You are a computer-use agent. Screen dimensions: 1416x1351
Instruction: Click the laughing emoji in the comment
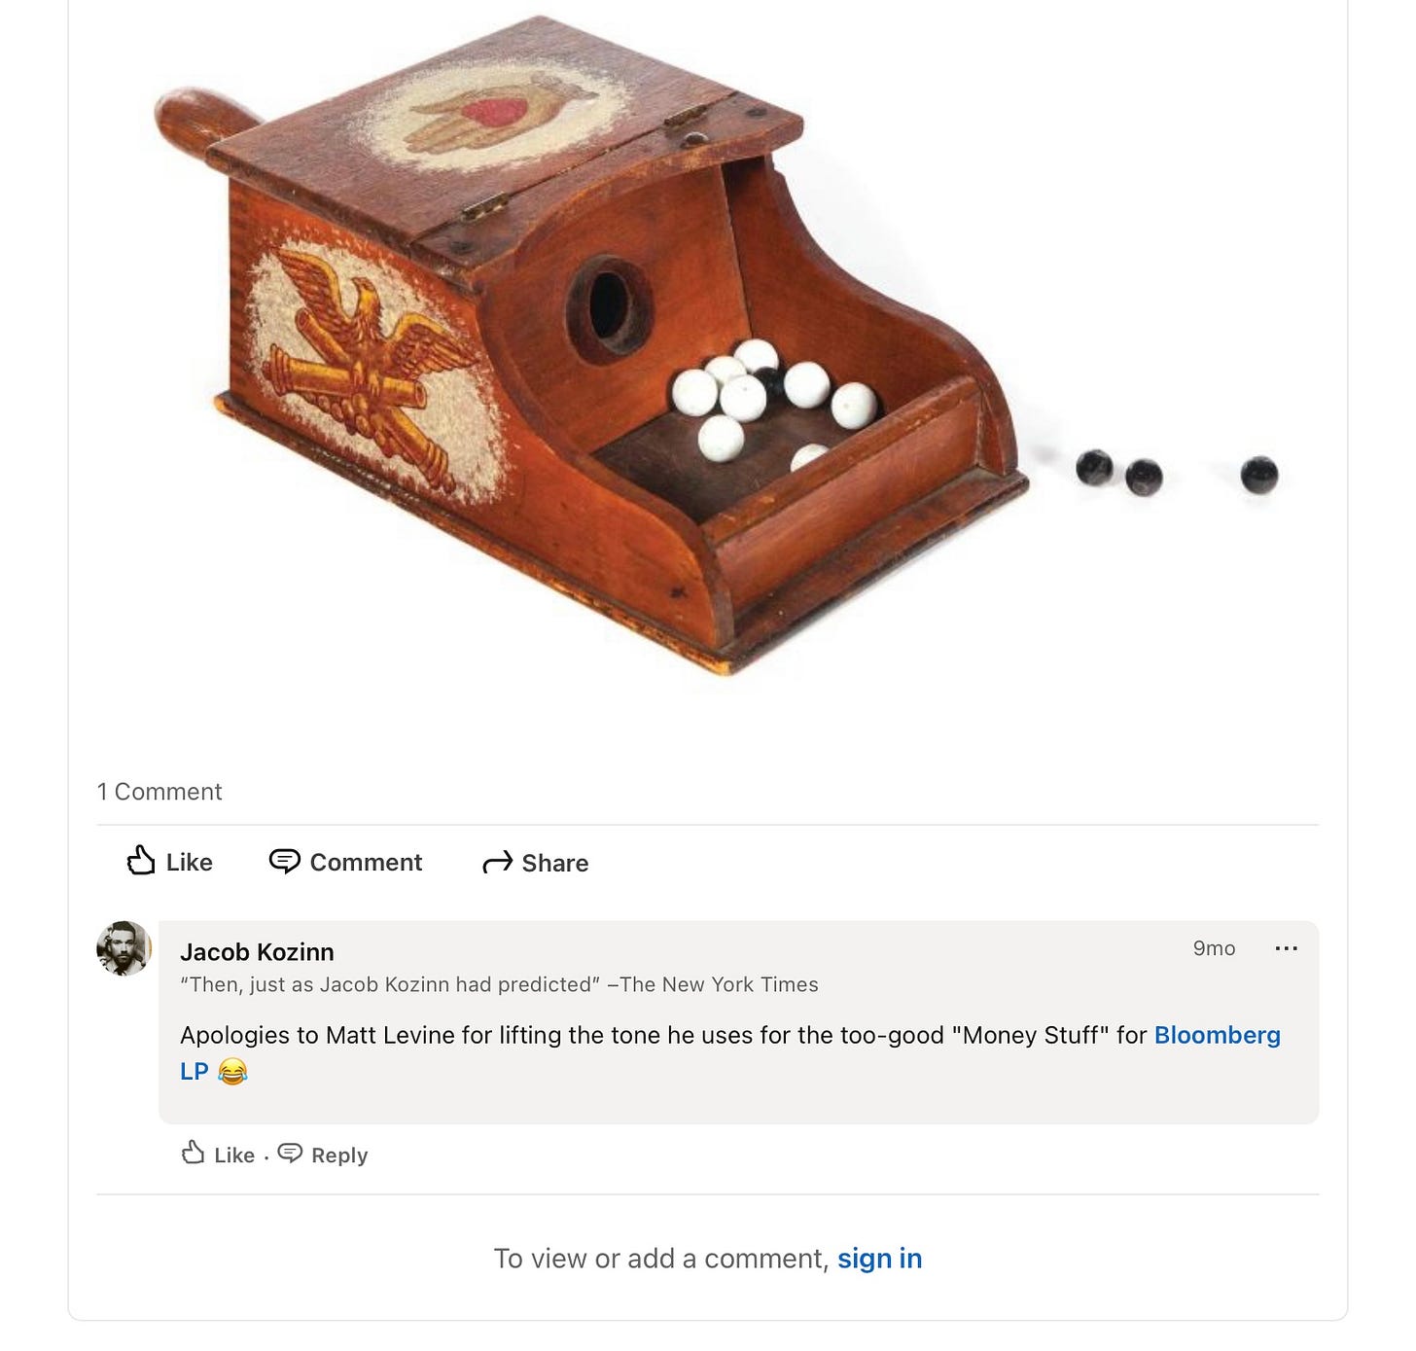(232, 1072)
